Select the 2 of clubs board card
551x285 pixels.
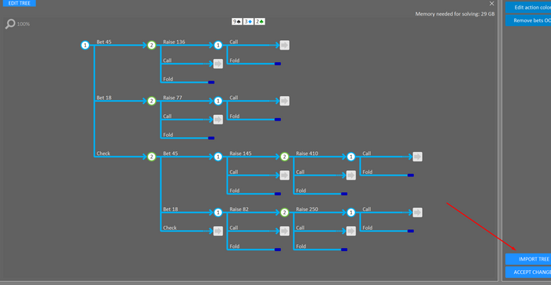point(260,21)
